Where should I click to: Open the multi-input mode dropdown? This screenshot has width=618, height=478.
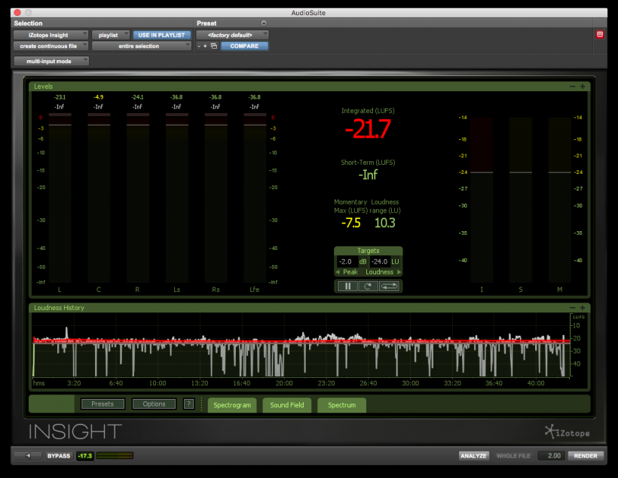point(52,61)
